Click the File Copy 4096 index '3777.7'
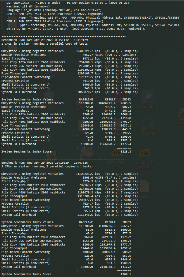 [126, 244]
